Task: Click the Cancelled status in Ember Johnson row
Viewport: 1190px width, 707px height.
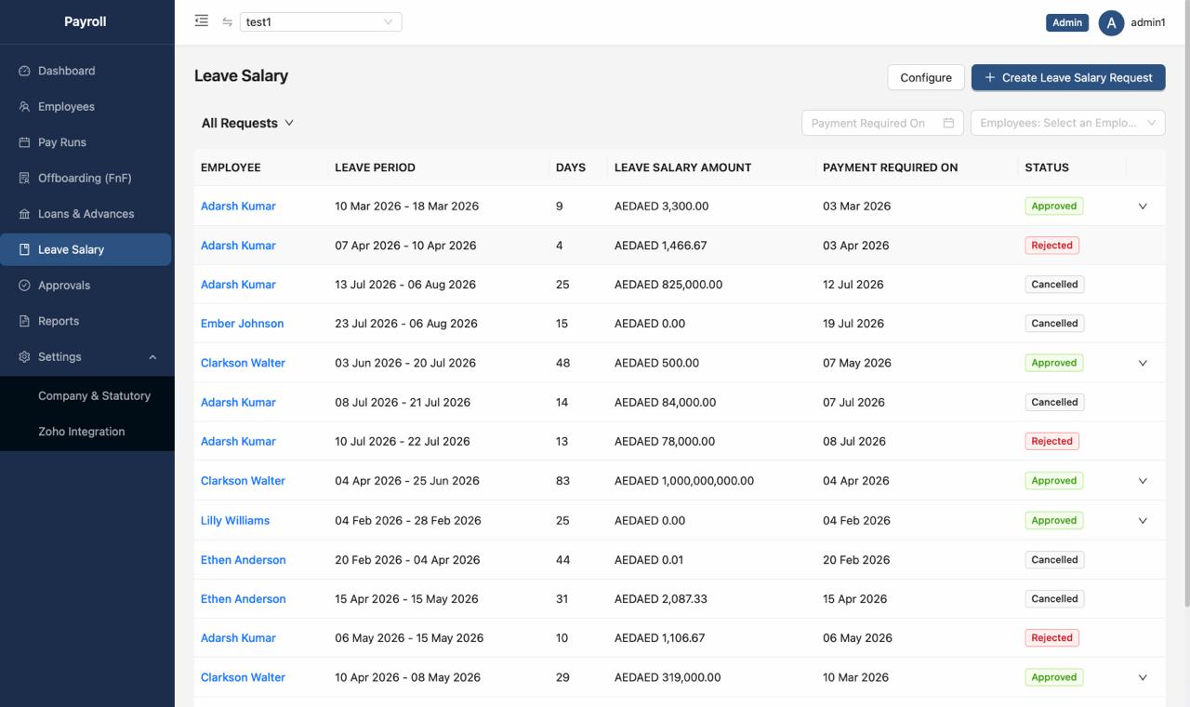Action: pos(1054,324)
